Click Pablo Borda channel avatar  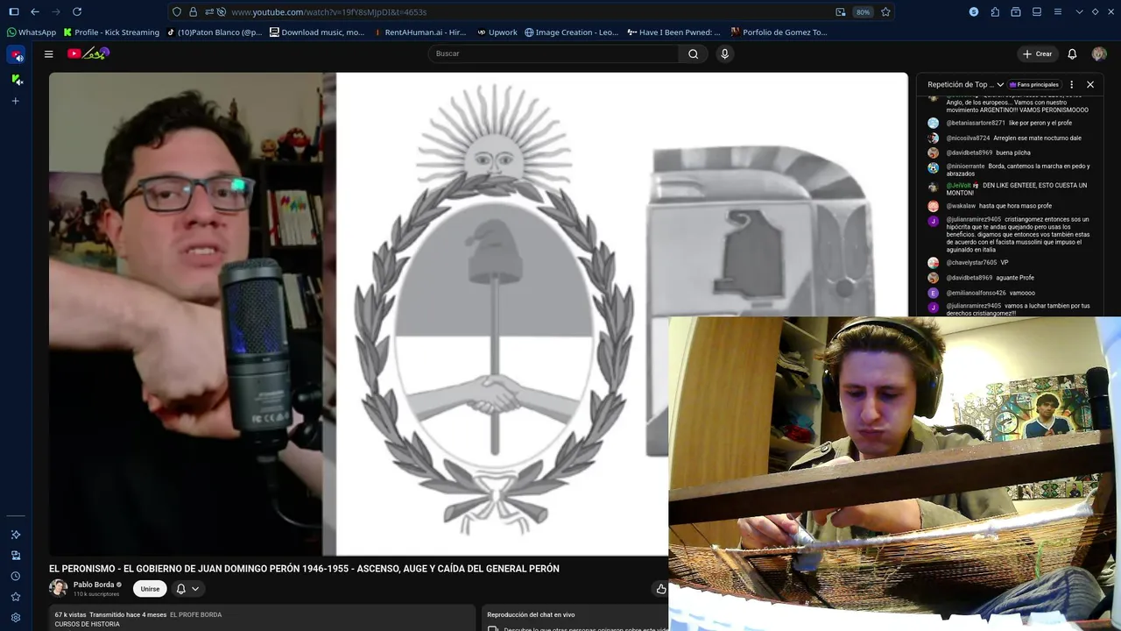coord(58,588)
